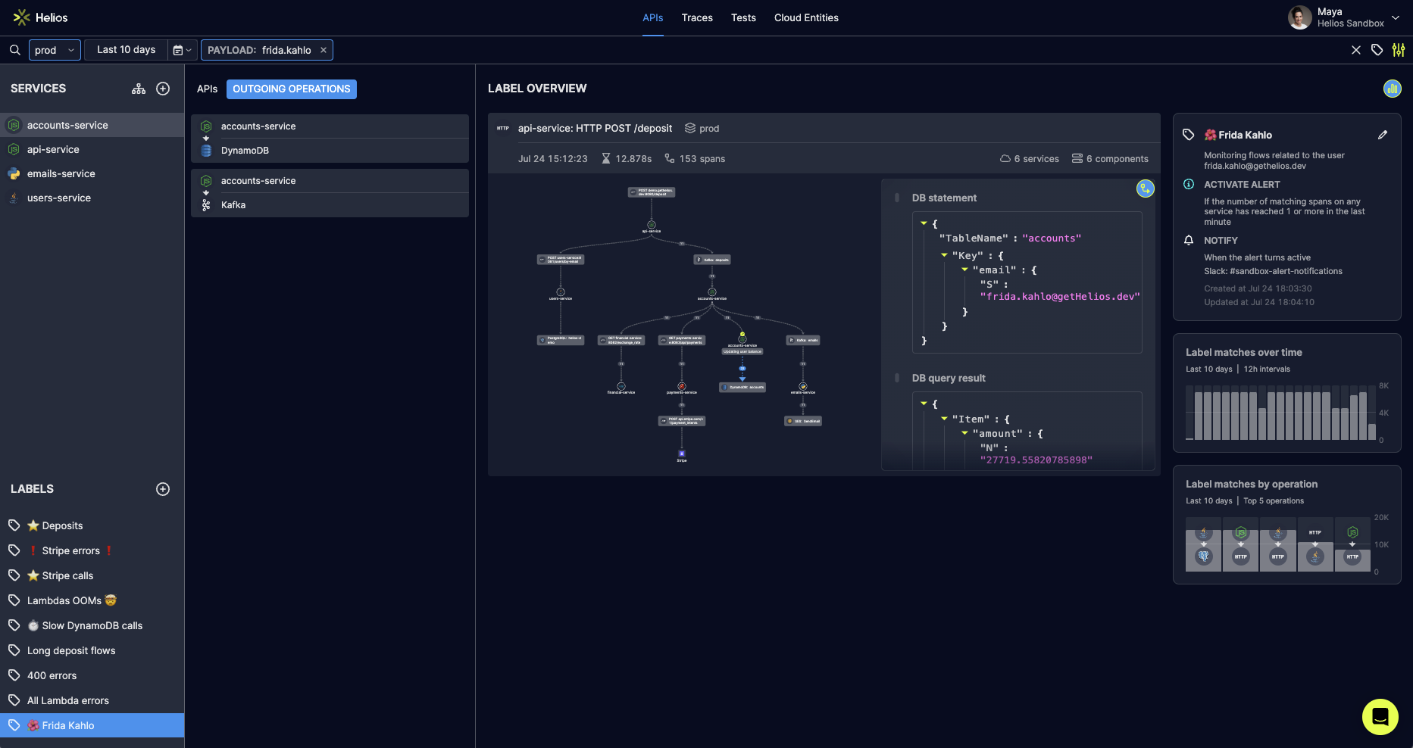This screenshot has width=1413, height=748.
Task: Click the trace graph preview
Action: (682, 324)
